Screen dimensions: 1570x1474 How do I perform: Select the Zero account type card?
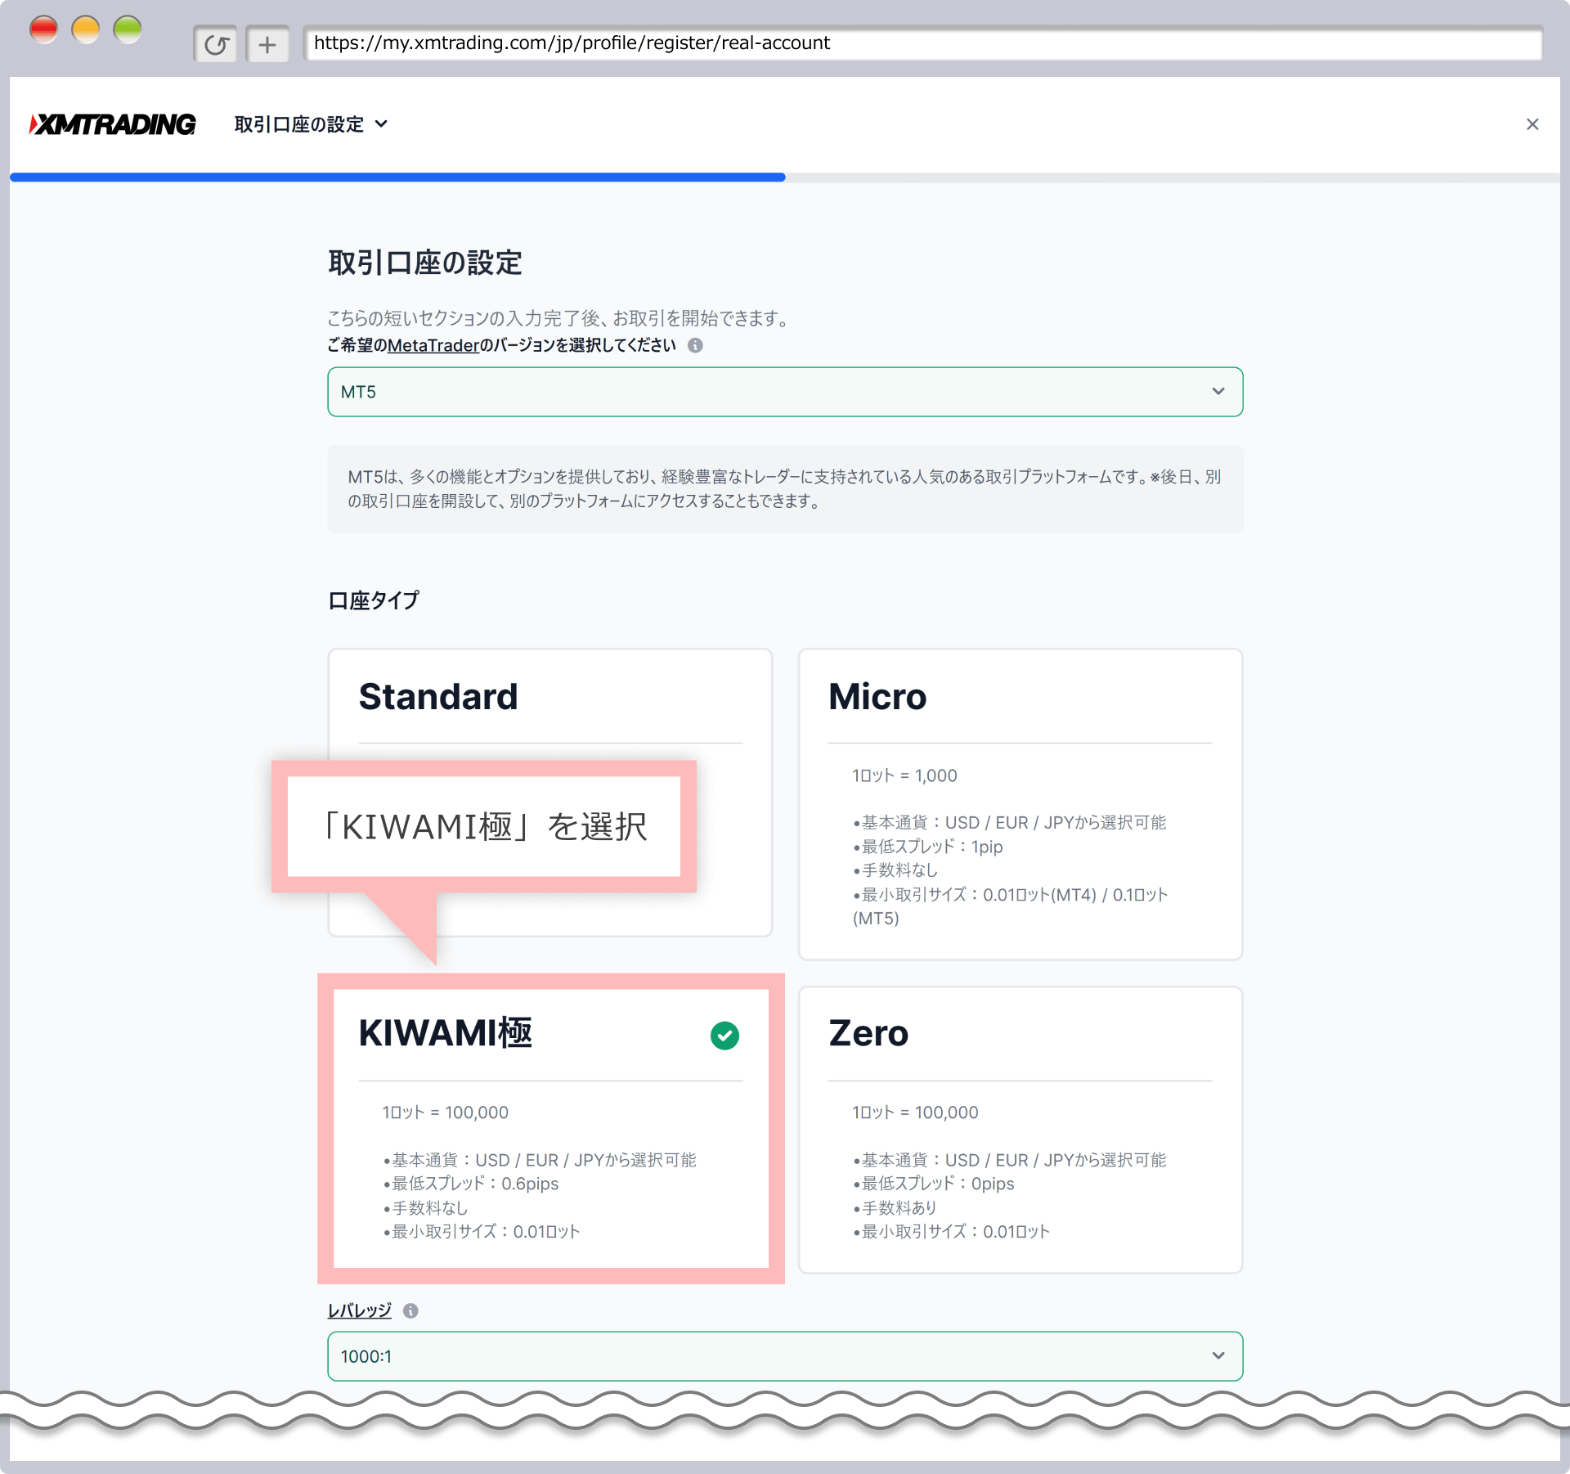(1020, 1129)
